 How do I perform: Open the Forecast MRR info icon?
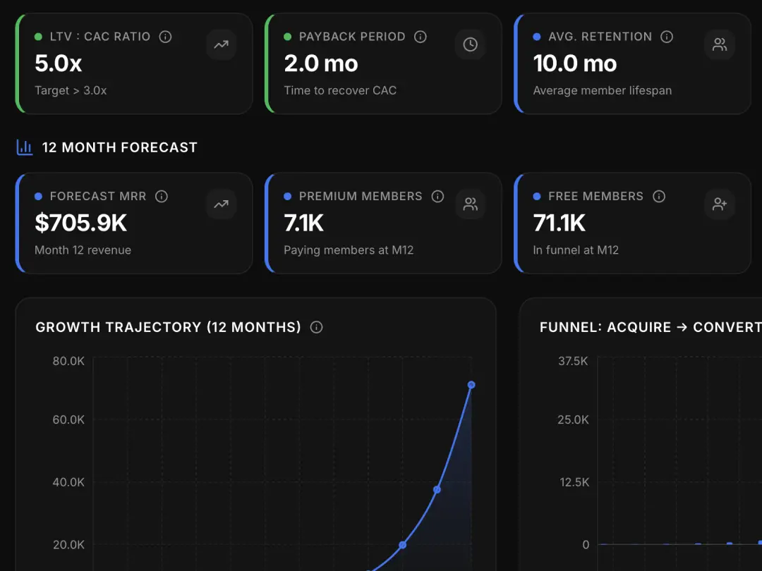162,196
